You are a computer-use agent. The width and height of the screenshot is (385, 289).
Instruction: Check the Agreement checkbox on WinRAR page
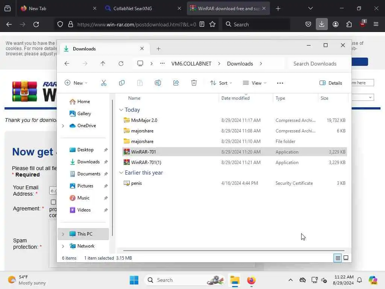(x=53, y=202)
